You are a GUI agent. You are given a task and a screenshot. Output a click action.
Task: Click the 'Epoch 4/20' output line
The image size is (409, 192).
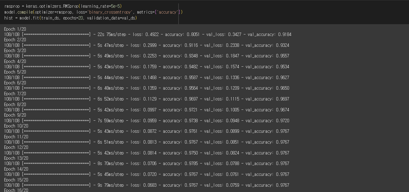point(15,61)
